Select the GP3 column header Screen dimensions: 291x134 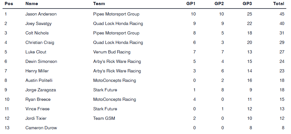247,4
